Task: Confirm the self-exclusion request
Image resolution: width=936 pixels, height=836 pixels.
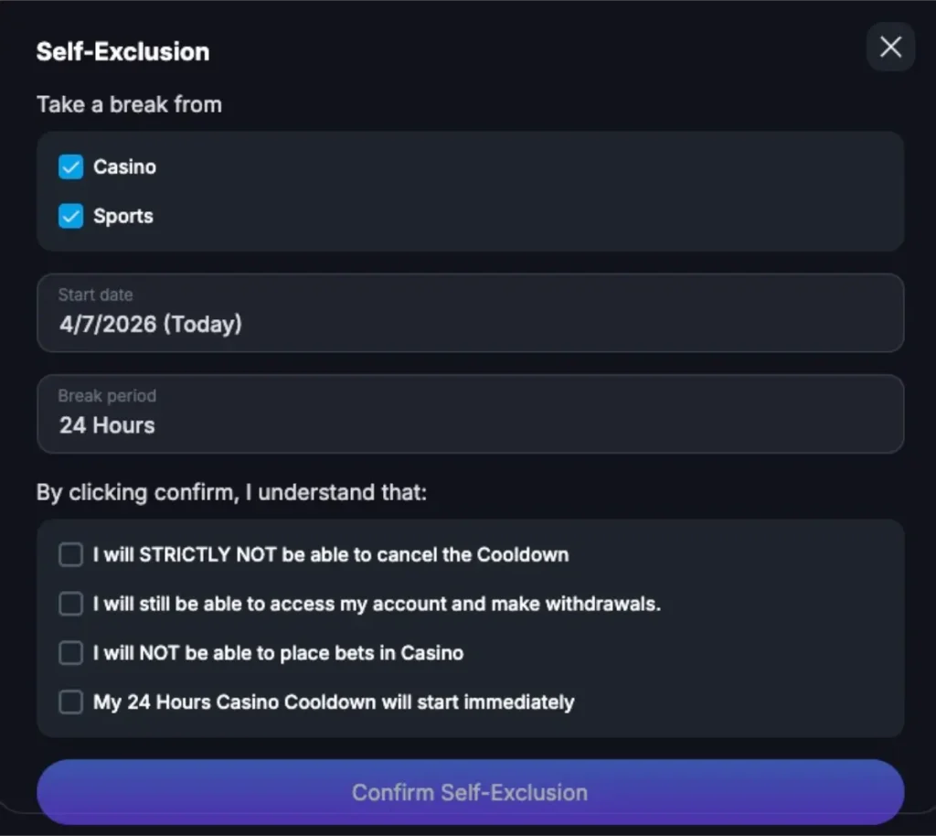Action: pos(470,792)
